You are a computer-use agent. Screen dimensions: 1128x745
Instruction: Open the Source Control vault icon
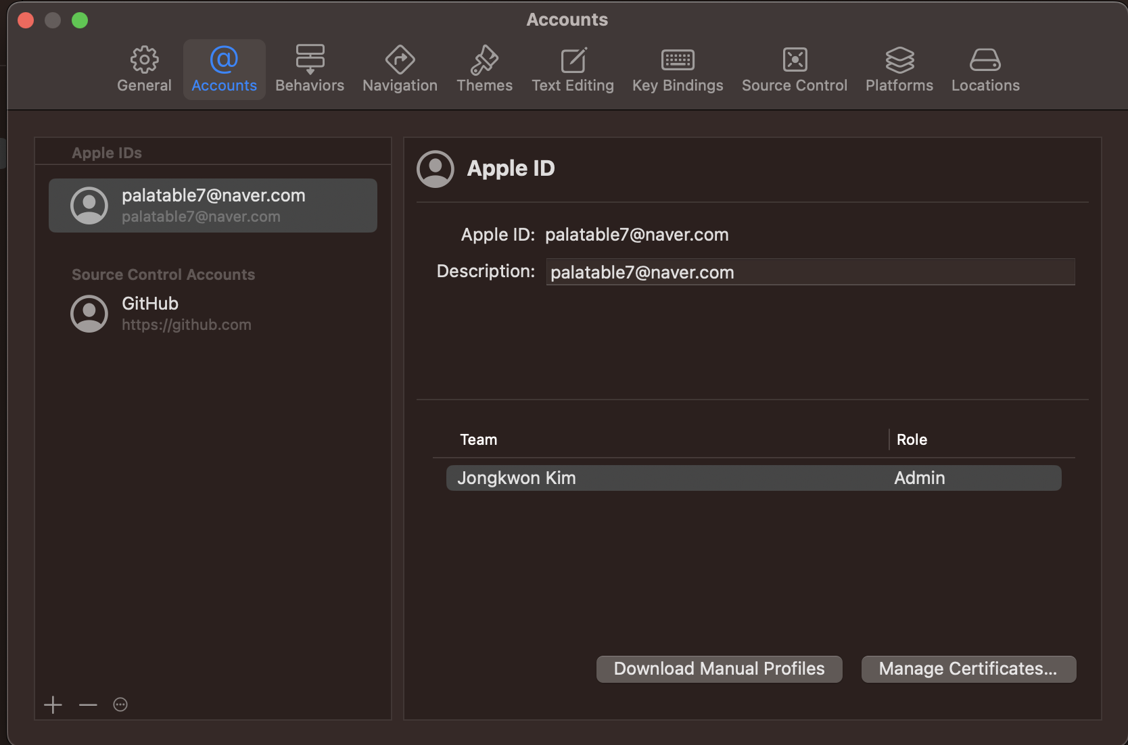pyautogui.click(x=795, y=59)
